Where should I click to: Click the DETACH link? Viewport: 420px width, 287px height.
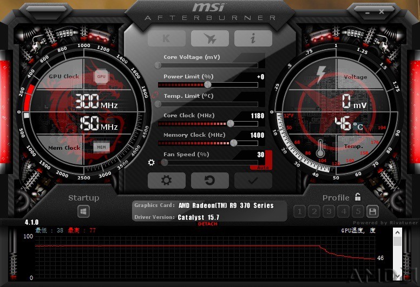208,224
